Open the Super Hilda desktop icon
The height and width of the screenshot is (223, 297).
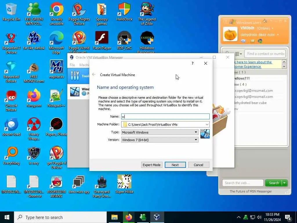(124, 184)
